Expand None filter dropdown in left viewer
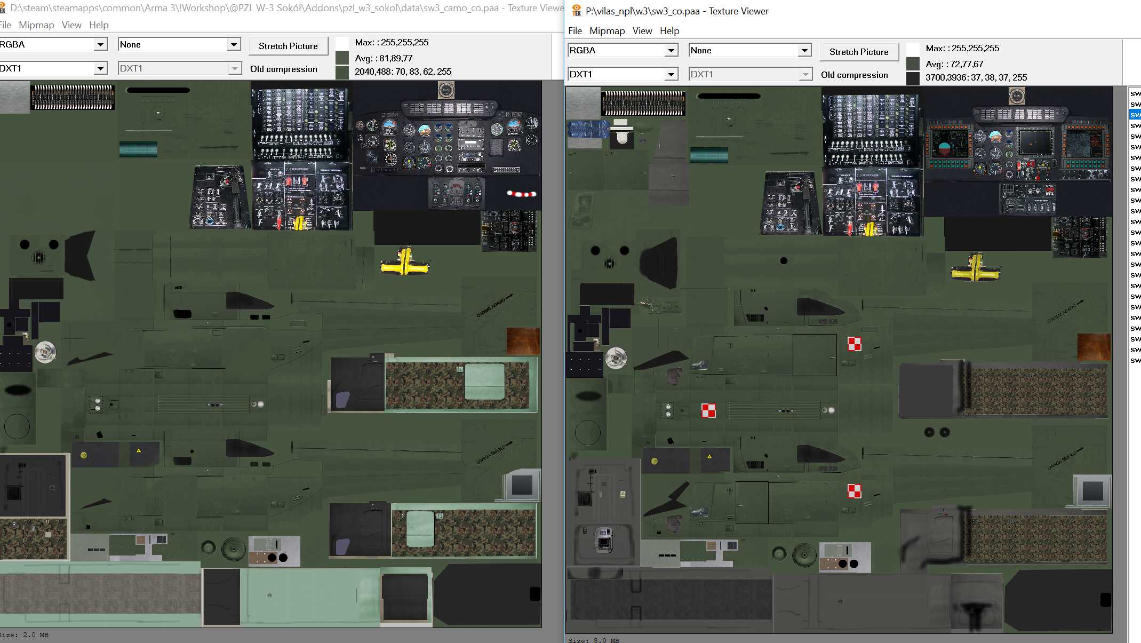Image resolution: width=1141 pixels, height=643 pixels. click(234, 45)
